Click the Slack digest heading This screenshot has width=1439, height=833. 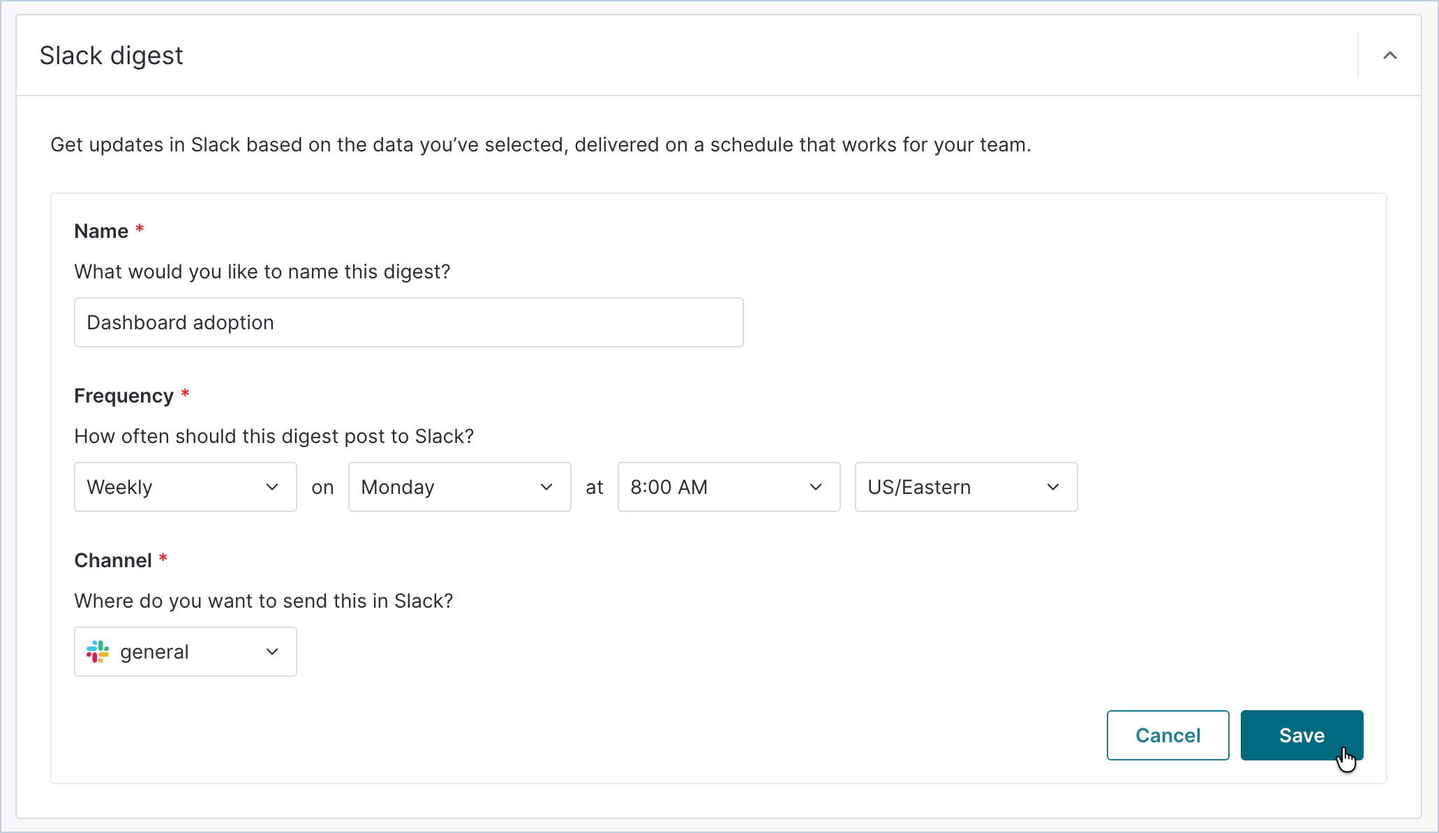pos(112,56)
